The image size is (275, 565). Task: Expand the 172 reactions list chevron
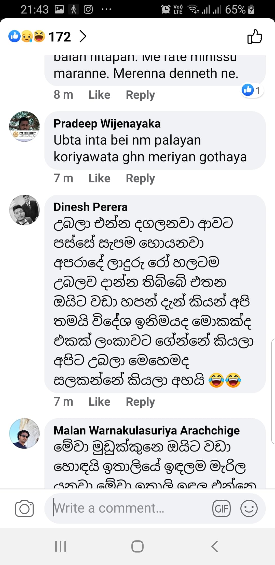point(83,36)
